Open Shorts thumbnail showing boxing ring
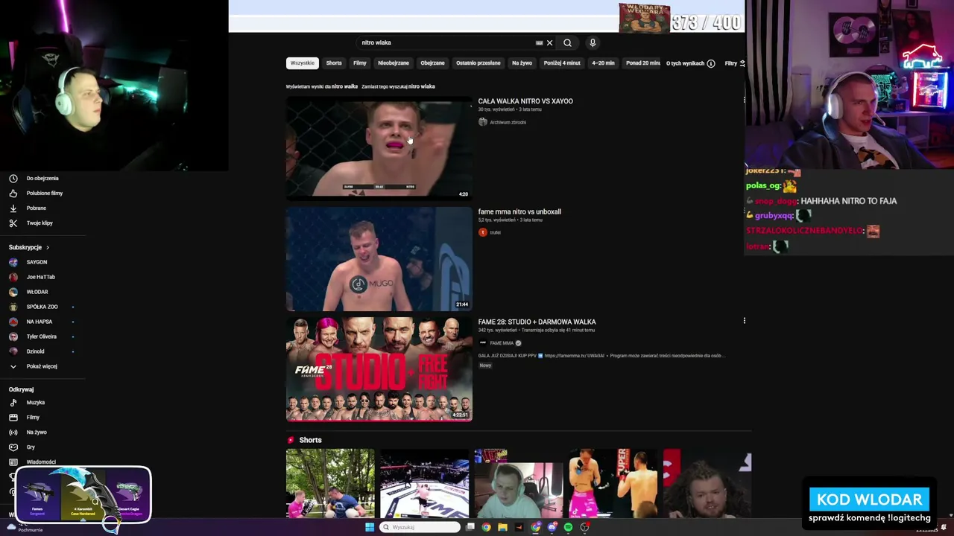The height and width of the screenshot is (536, 954). click(424, 483)
